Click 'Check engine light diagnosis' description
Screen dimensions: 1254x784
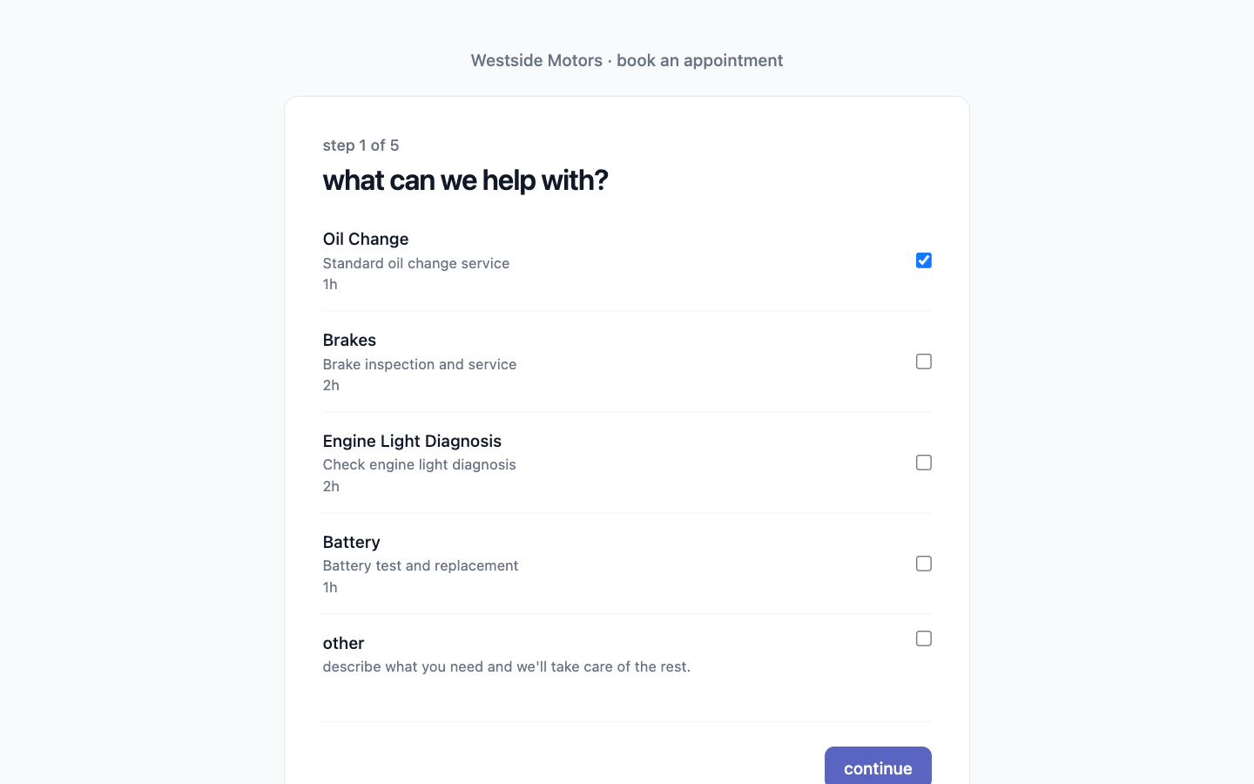point(420,464)
